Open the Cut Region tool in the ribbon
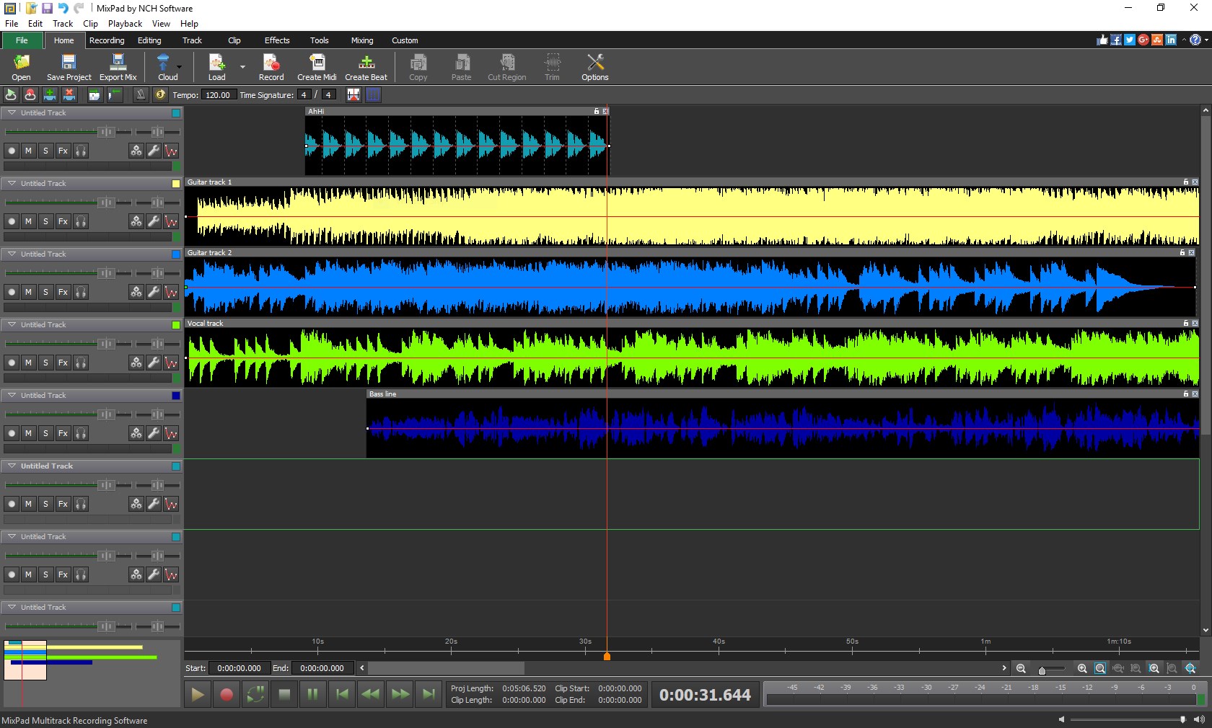 pyautogui.click(x=506, y=67)
